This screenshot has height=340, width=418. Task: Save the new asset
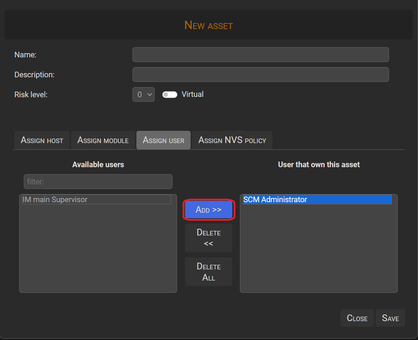[390, 318]
